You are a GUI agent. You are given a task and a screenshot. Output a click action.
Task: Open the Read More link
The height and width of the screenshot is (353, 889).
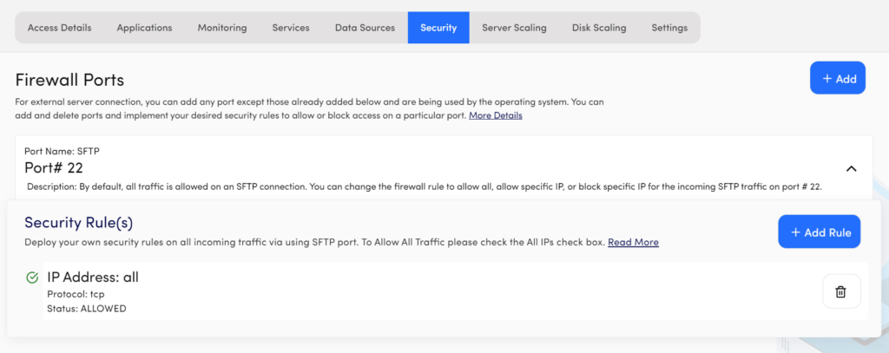(633, 243)
